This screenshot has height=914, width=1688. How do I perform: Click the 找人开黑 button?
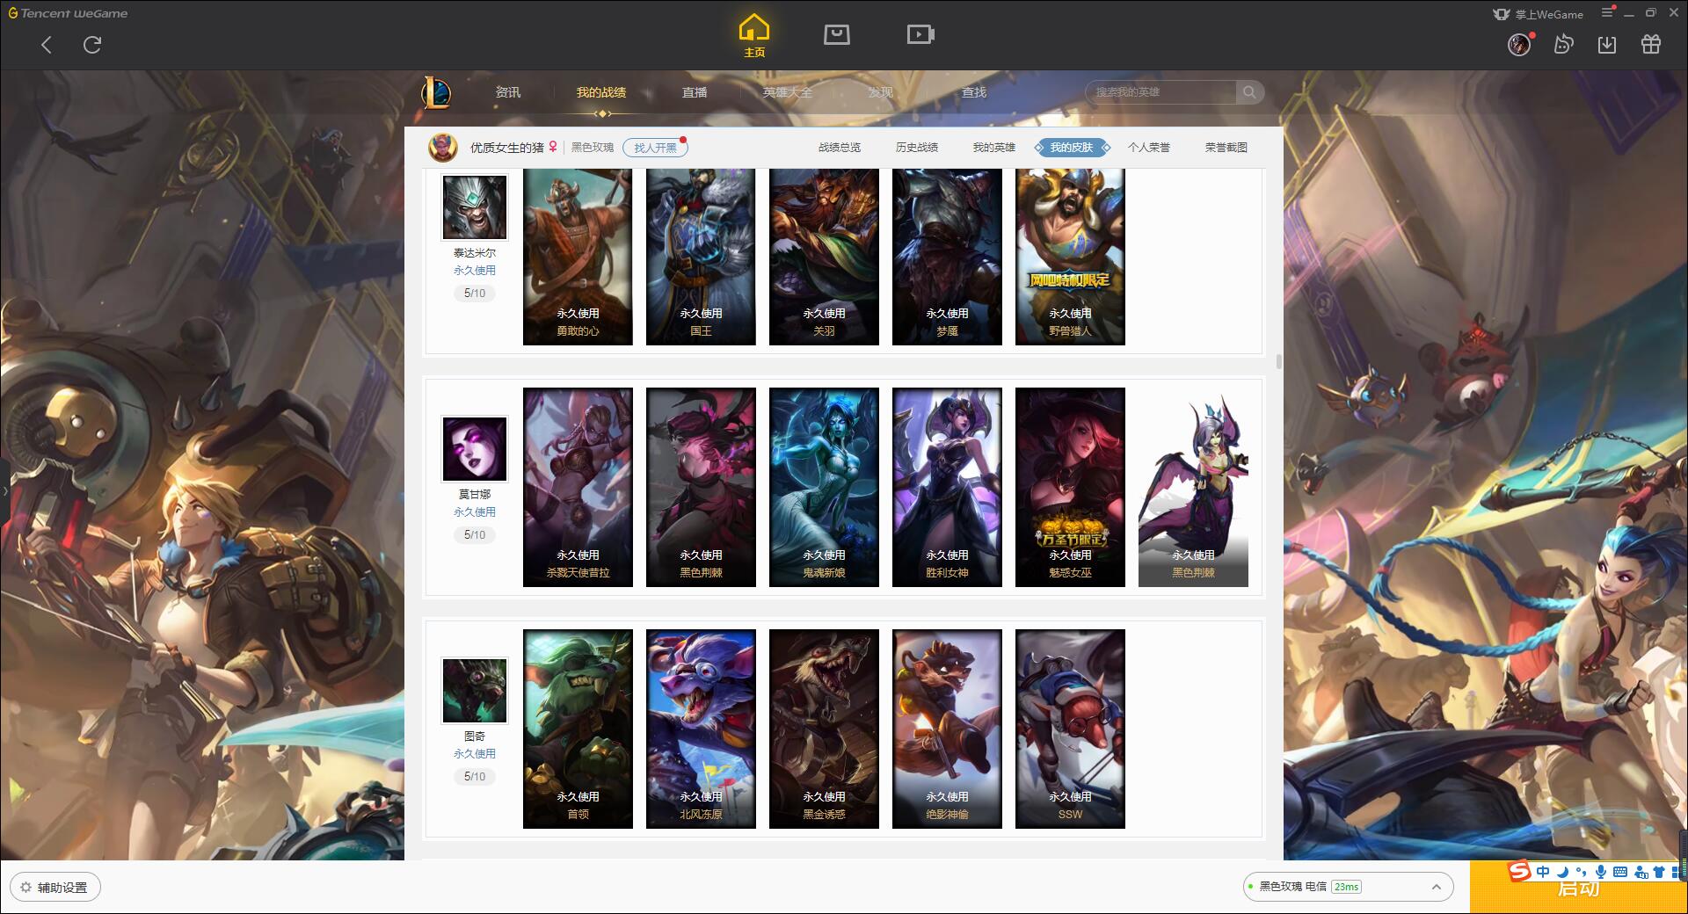click(x=655, y=148)
